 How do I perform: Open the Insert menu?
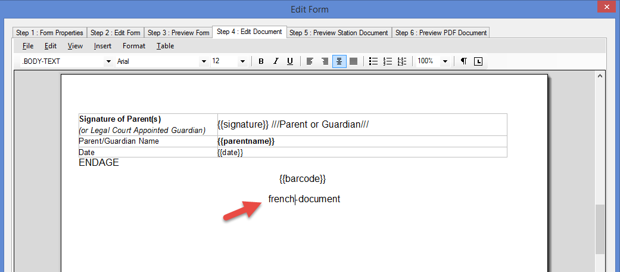pos(103,46)
